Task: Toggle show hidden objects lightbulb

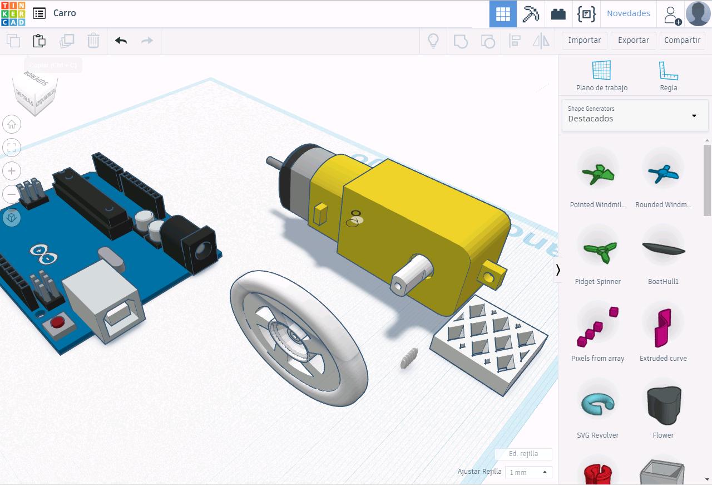Action: 434,40
